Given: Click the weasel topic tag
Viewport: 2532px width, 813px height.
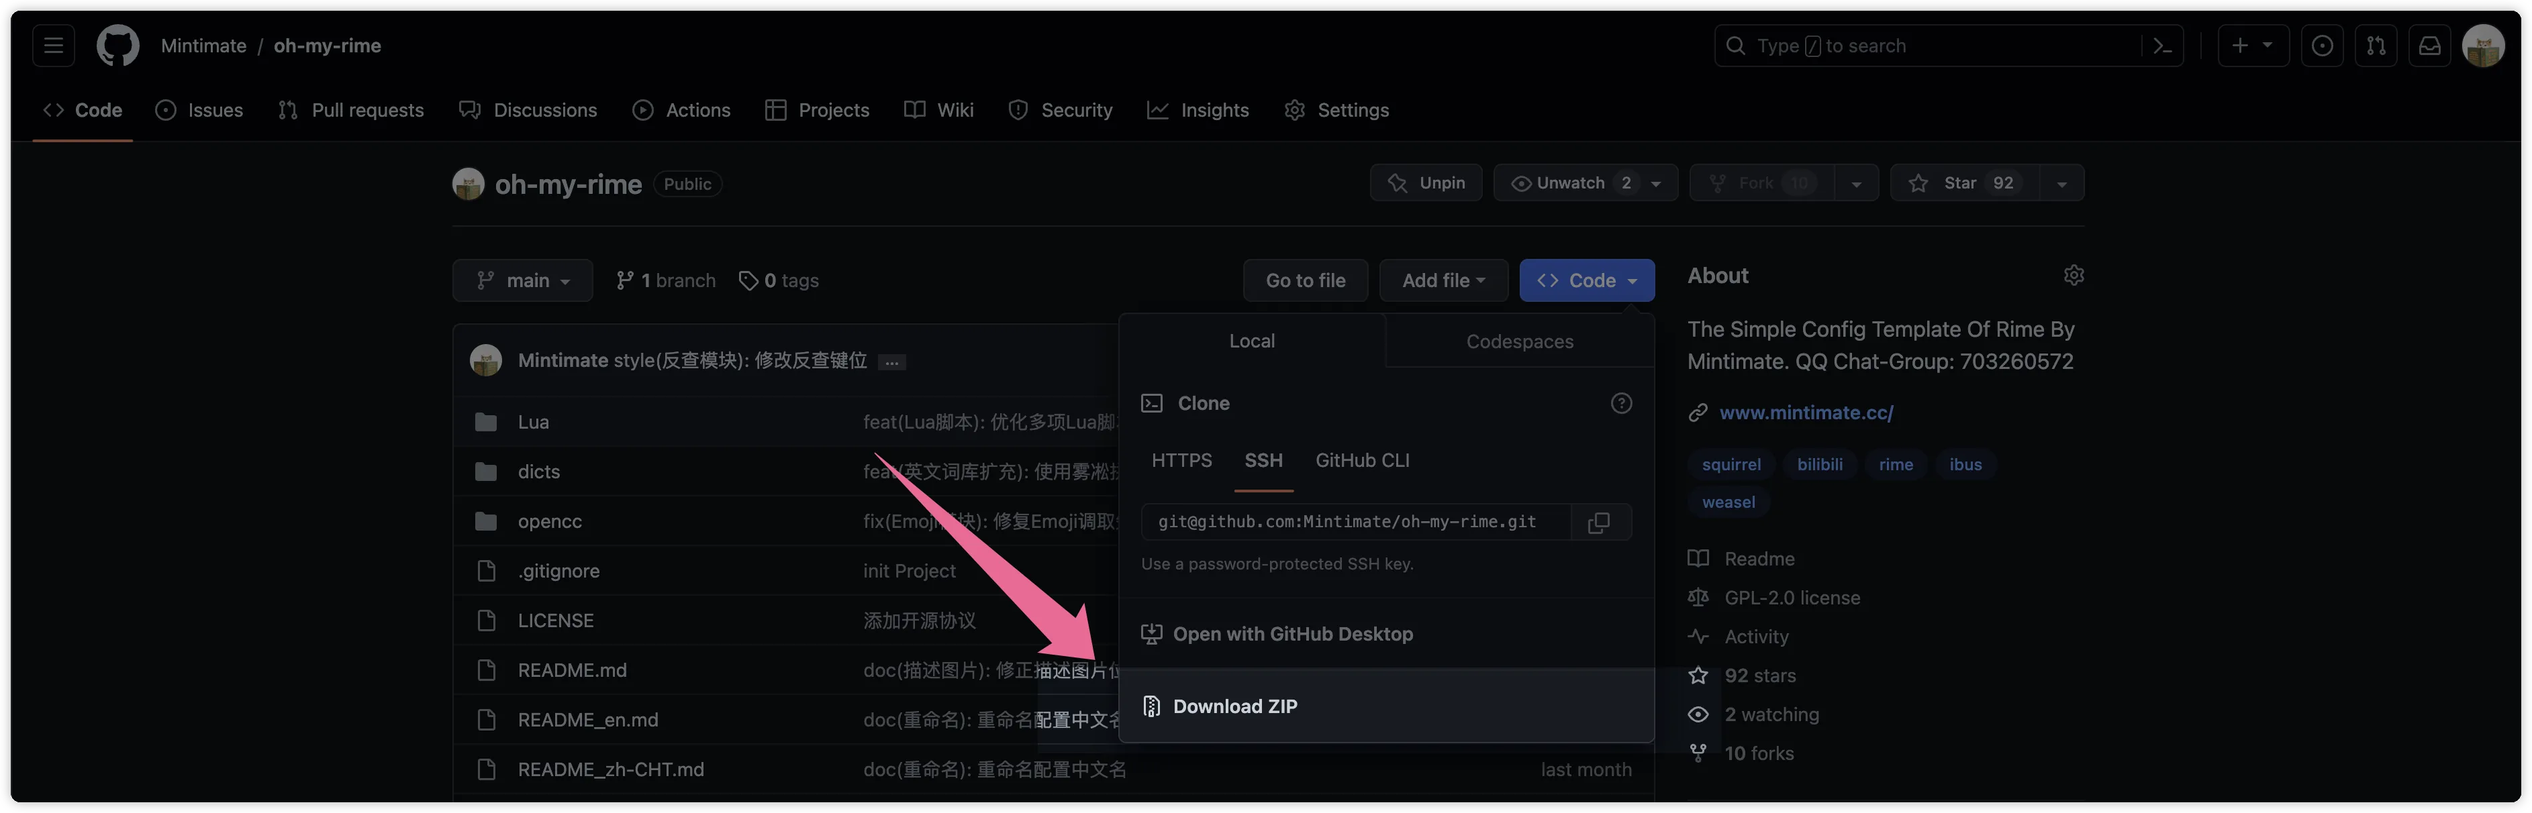Looking at the screenshot, I should 1728,502.
